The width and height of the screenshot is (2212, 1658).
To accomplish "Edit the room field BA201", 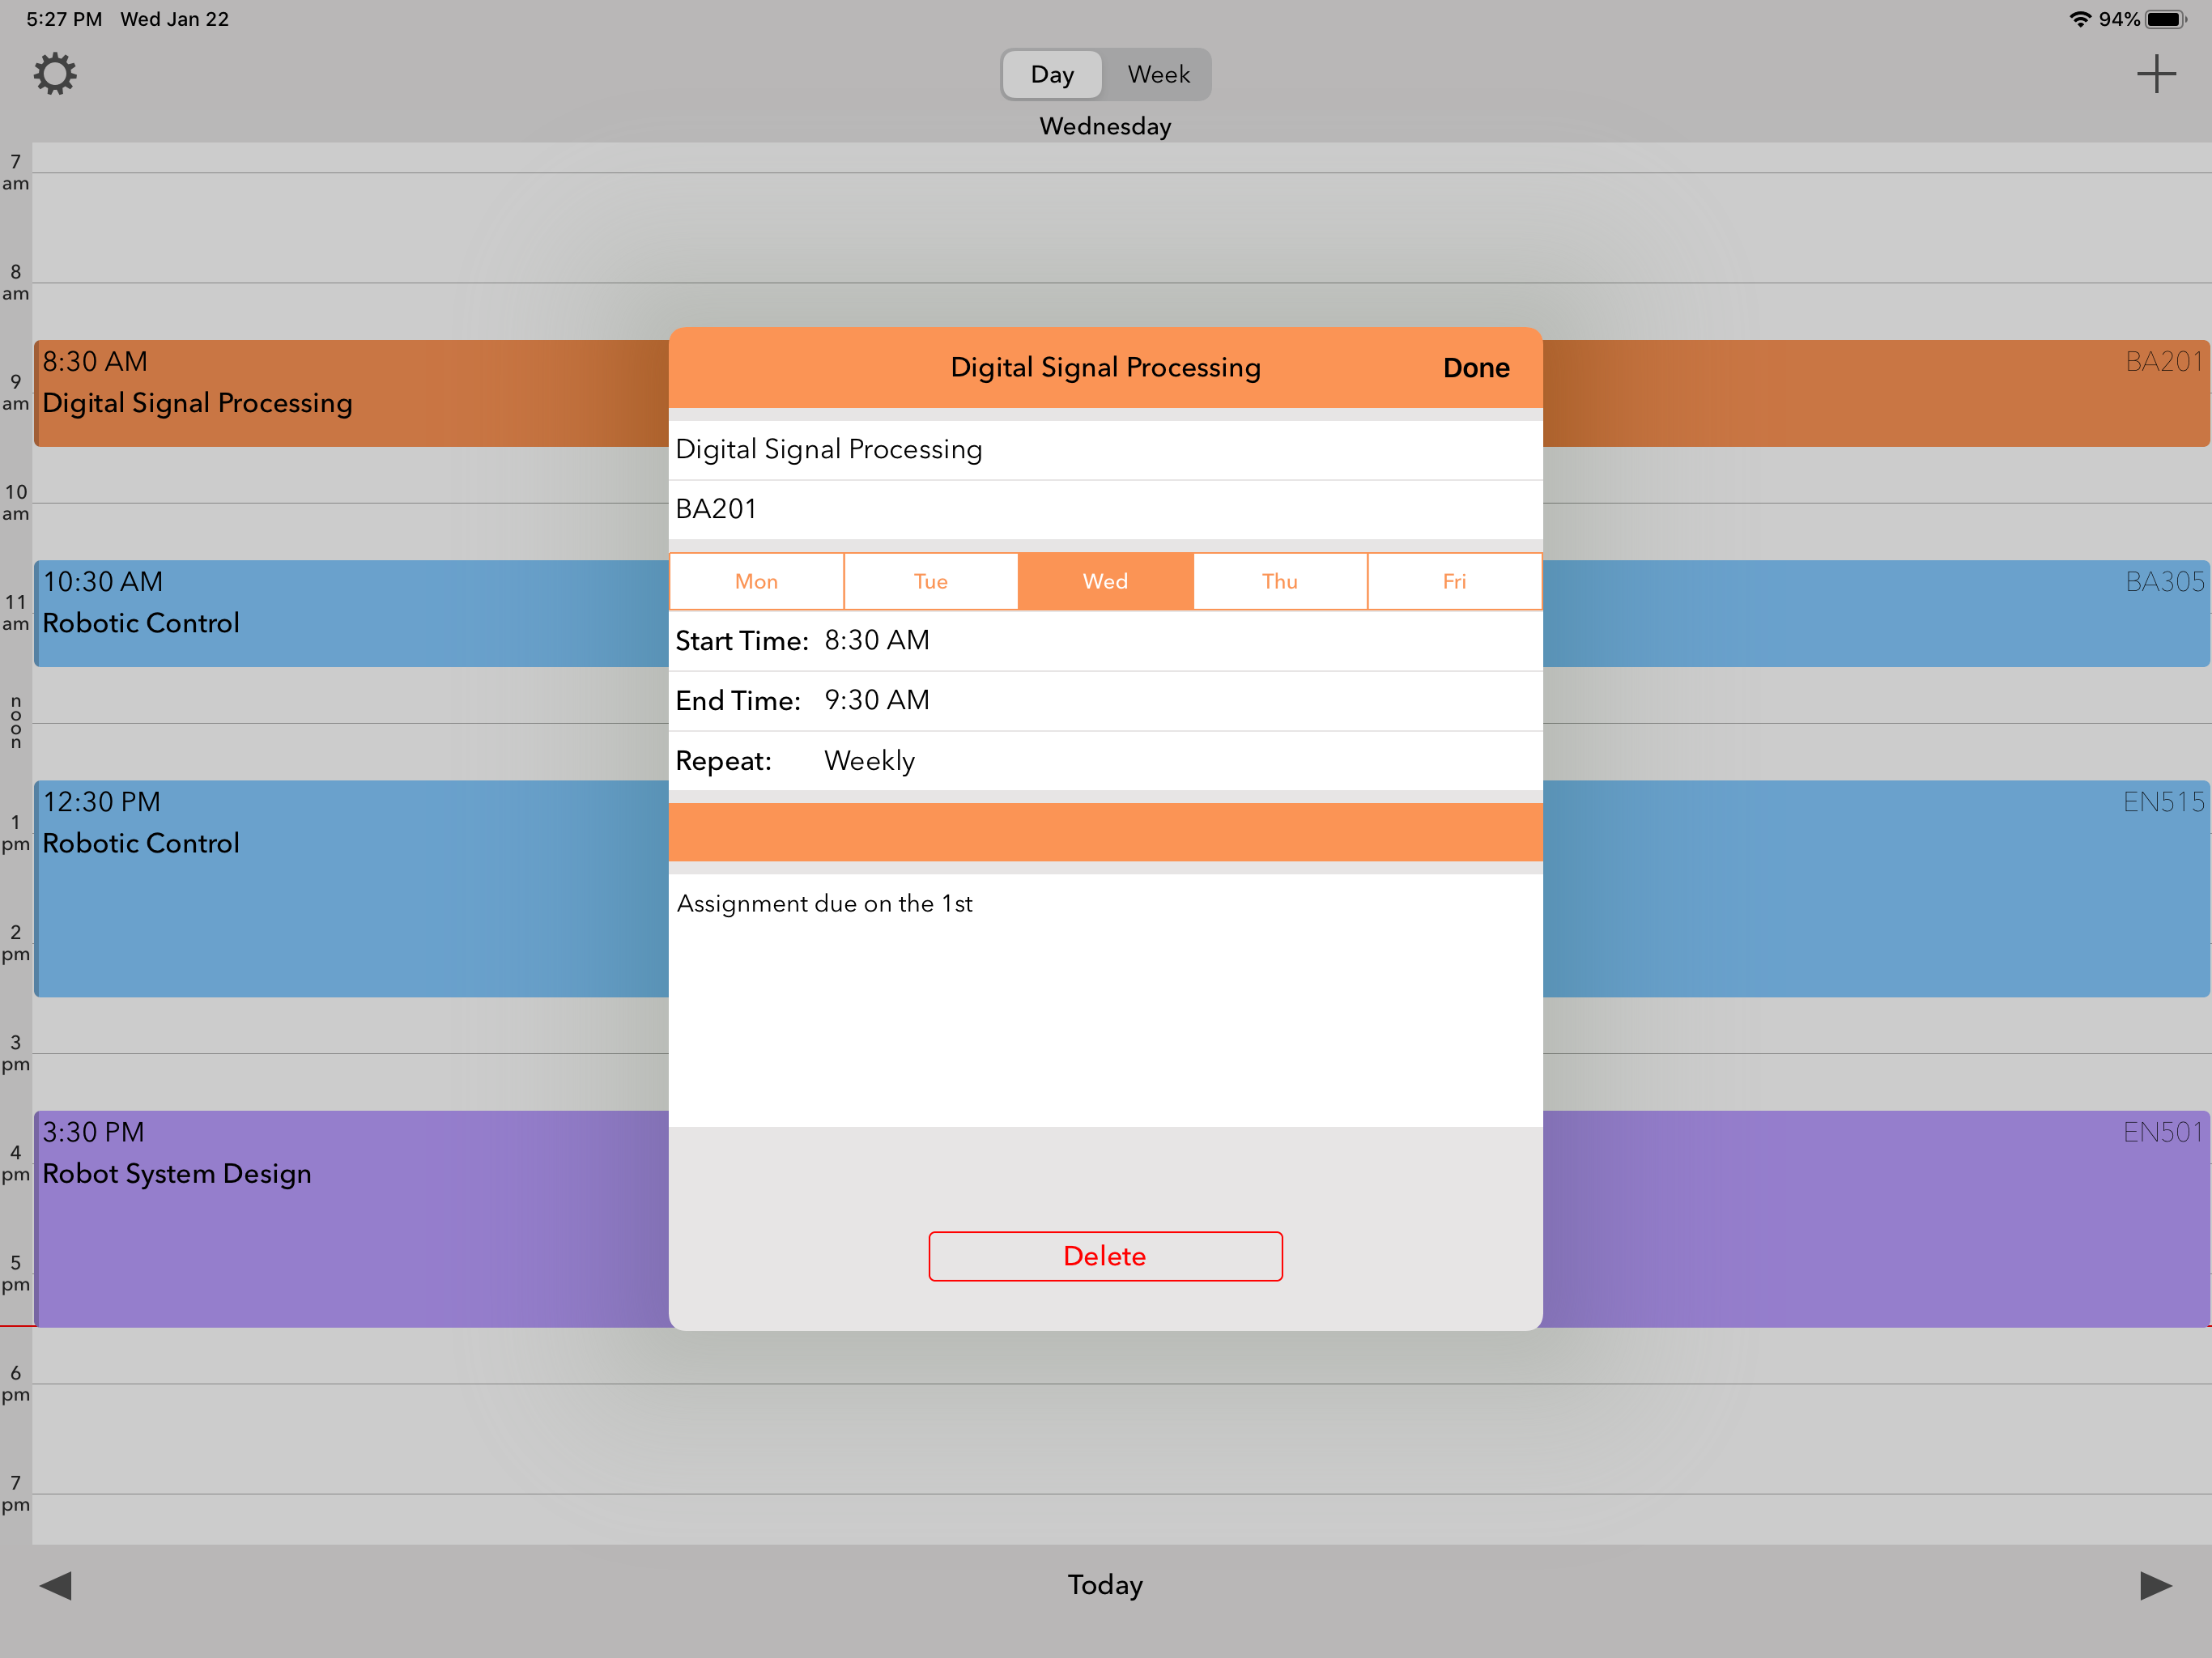I will 1105,509.
